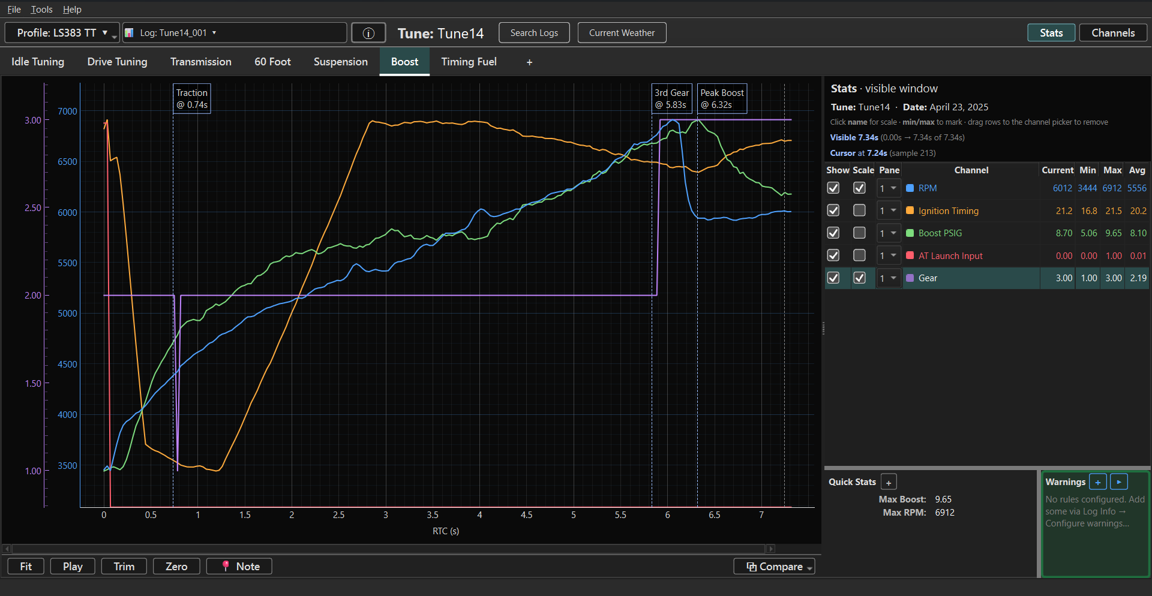Enable Scale checkbox for Boost PSIG
Screen dimensions: 1152x596
pos(860,233)
